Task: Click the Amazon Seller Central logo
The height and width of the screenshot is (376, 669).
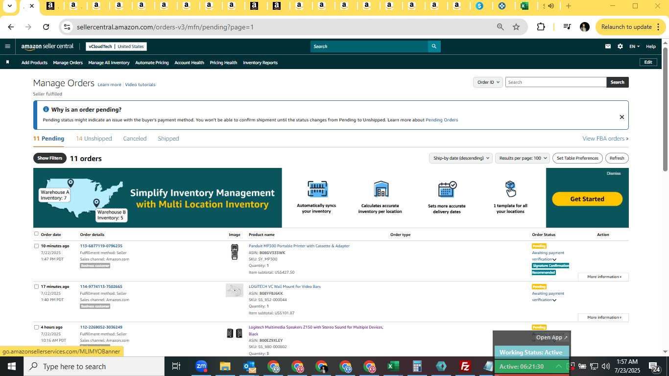Action: tap(48, 47)
